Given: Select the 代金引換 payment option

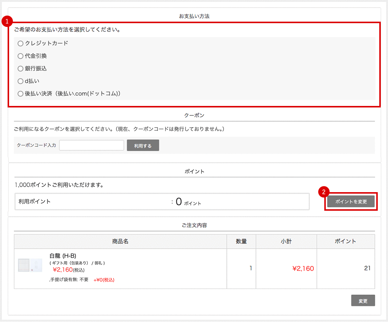Looking at the screenshot, I should point(20,56).
